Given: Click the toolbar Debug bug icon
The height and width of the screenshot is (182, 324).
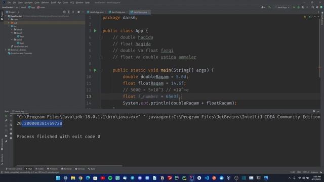Looking at the screenshot, I should (298, 7).
